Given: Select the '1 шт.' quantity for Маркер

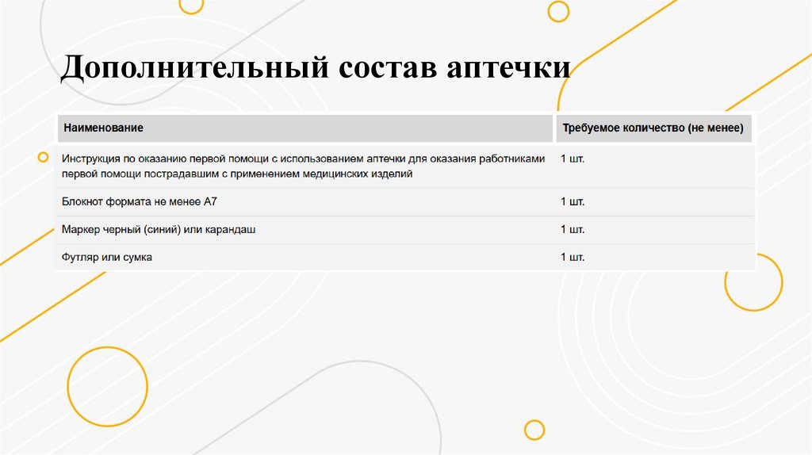Looking at the screenshot, I should click(x=573, y=230).
